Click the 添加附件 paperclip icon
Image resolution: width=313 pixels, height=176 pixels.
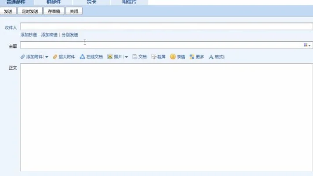click(x=23, y=57)
